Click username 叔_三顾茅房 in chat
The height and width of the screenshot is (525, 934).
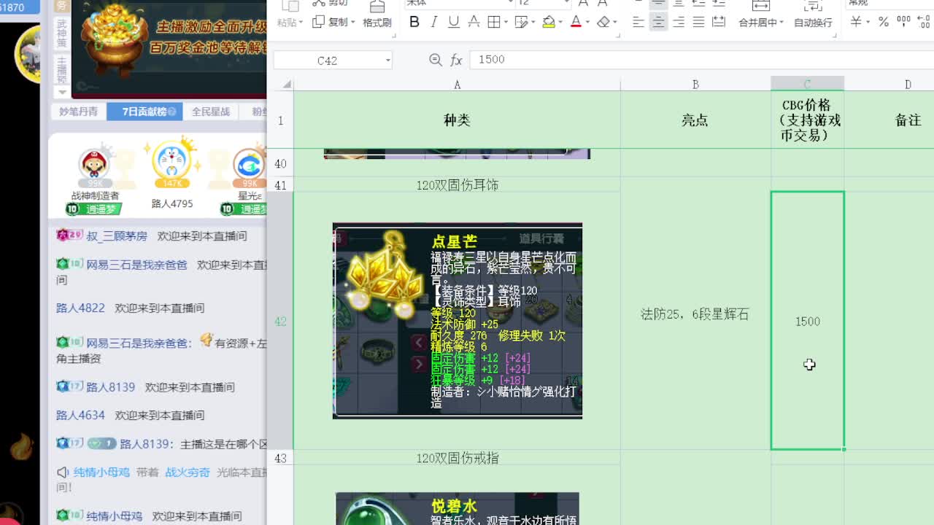(115, 236)
